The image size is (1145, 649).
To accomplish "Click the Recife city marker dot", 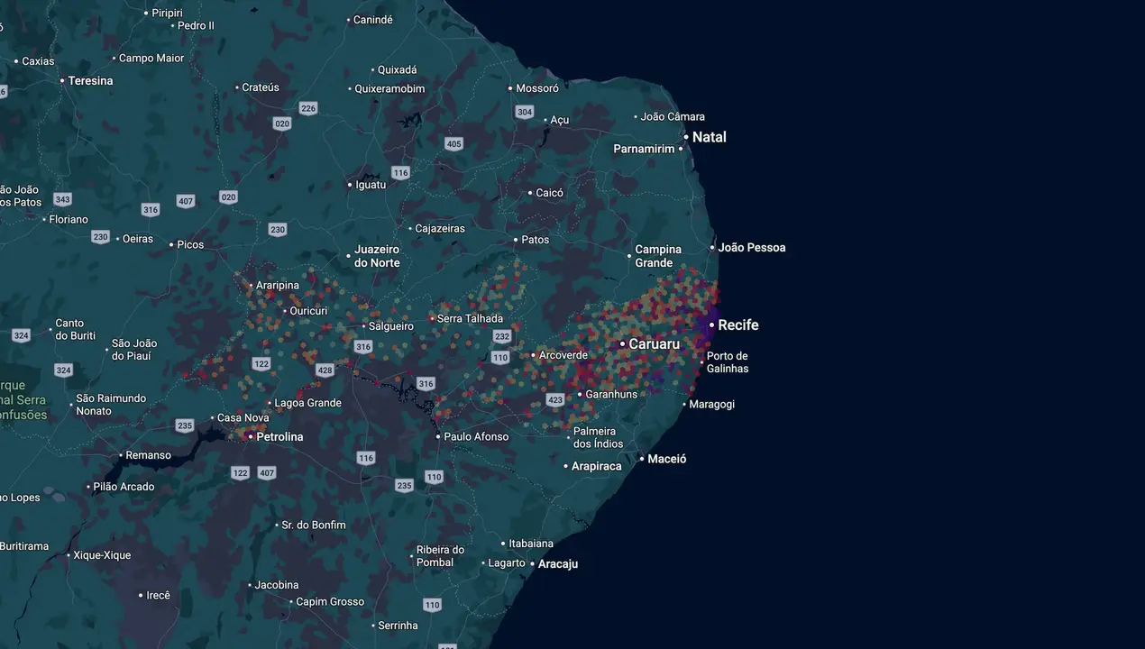I will (711, 324).
